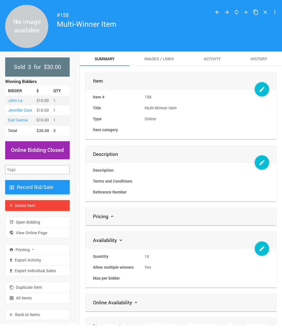Switch to the Activity tab
Viewport: 282px width, 333px height.
[212, 59]
